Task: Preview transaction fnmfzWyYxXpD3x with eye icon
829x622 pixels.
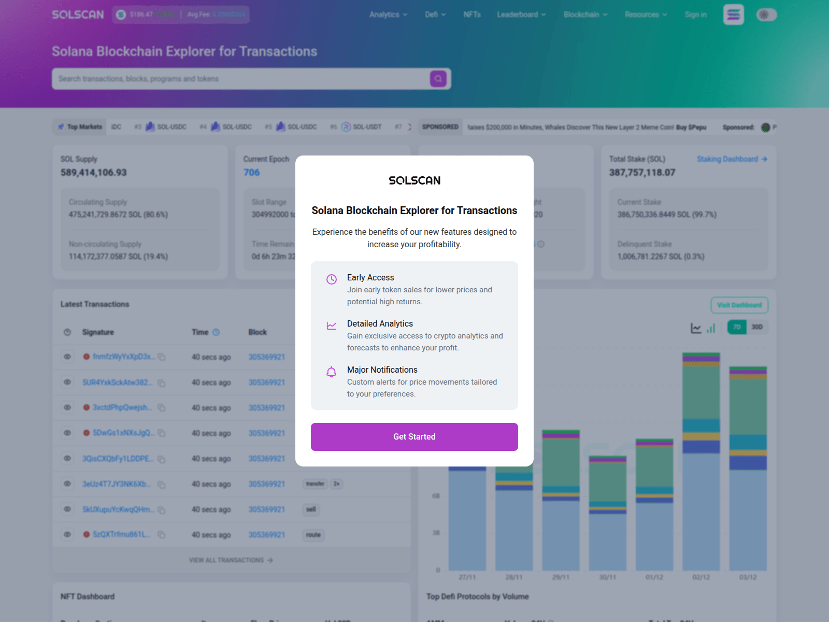Action: [67, 357]
